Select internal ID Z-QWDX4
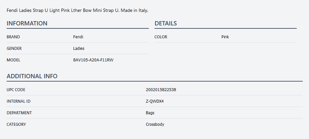 (155, 101)
